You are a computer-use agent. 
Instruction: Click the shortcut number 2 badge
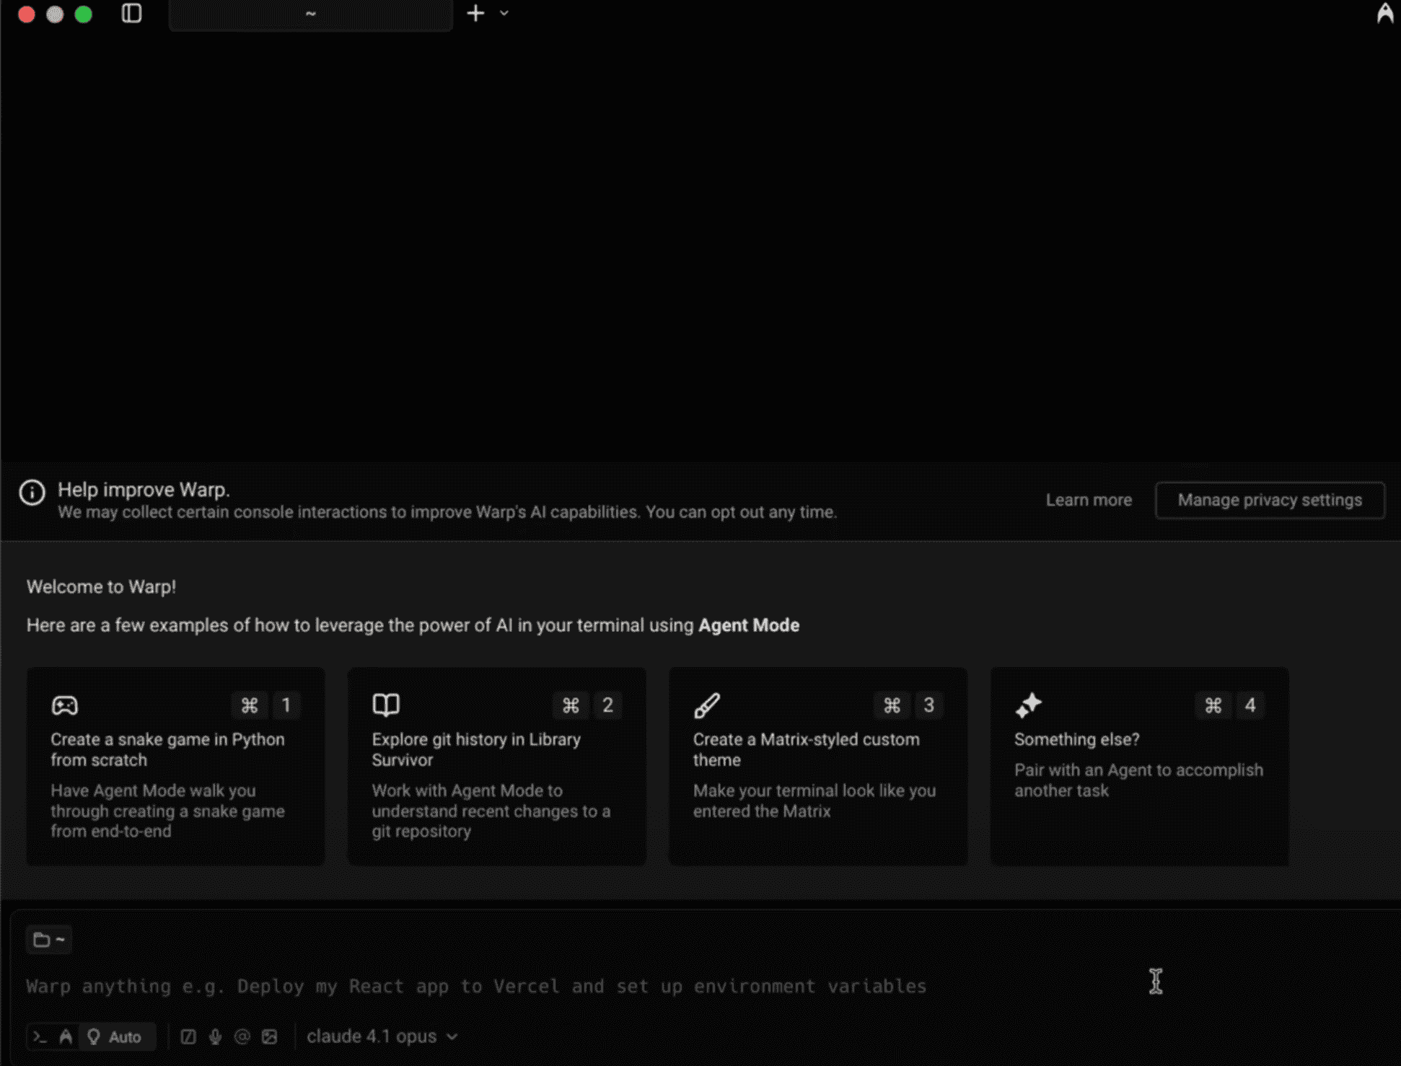coord(607,705)
